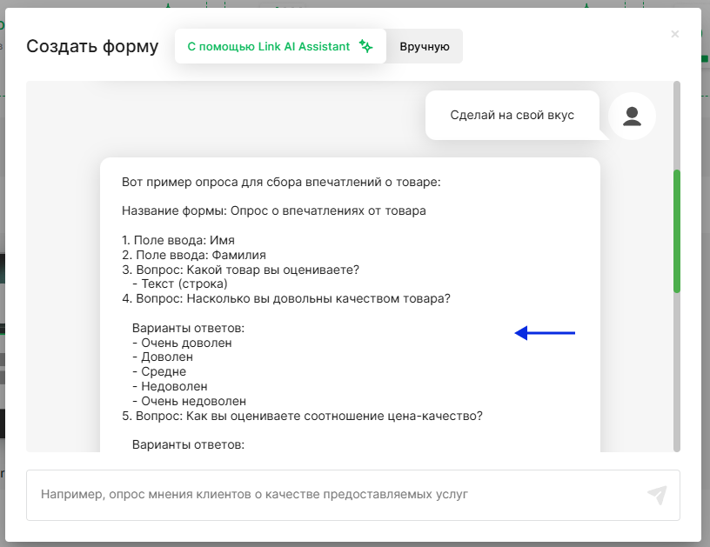Click the answer option Средне
This screenshot has width=710, height=547.
(x=159, y=371)
